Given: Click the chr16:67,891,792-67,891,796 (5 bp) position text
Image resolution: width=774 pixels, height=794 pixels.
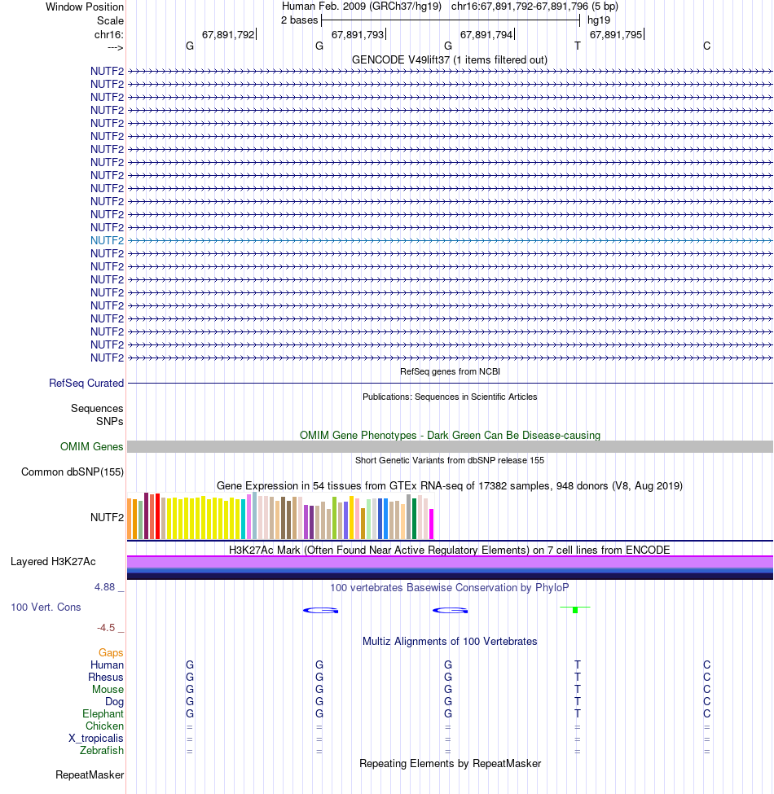Looking at the screenshot, I should pos(534,7).
